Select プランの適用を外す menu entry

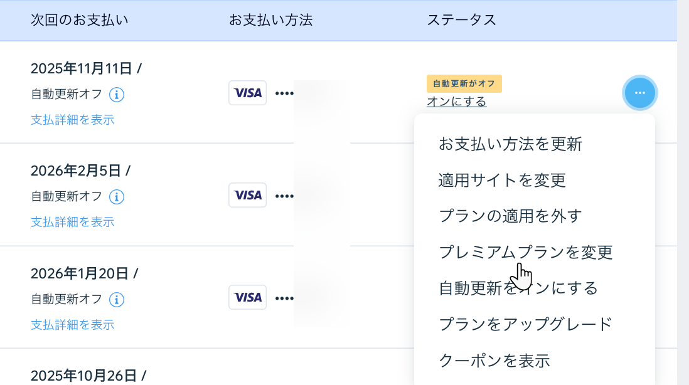(x=510, y=216)
